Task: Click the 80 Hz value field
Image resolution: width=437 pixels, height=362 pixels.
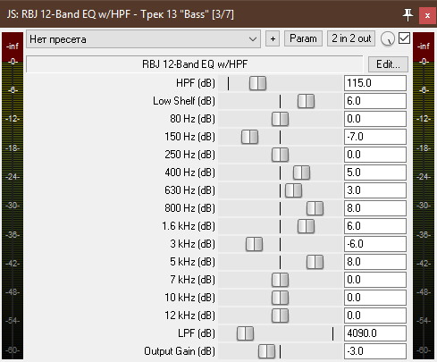Action: (x=375, y=119)
